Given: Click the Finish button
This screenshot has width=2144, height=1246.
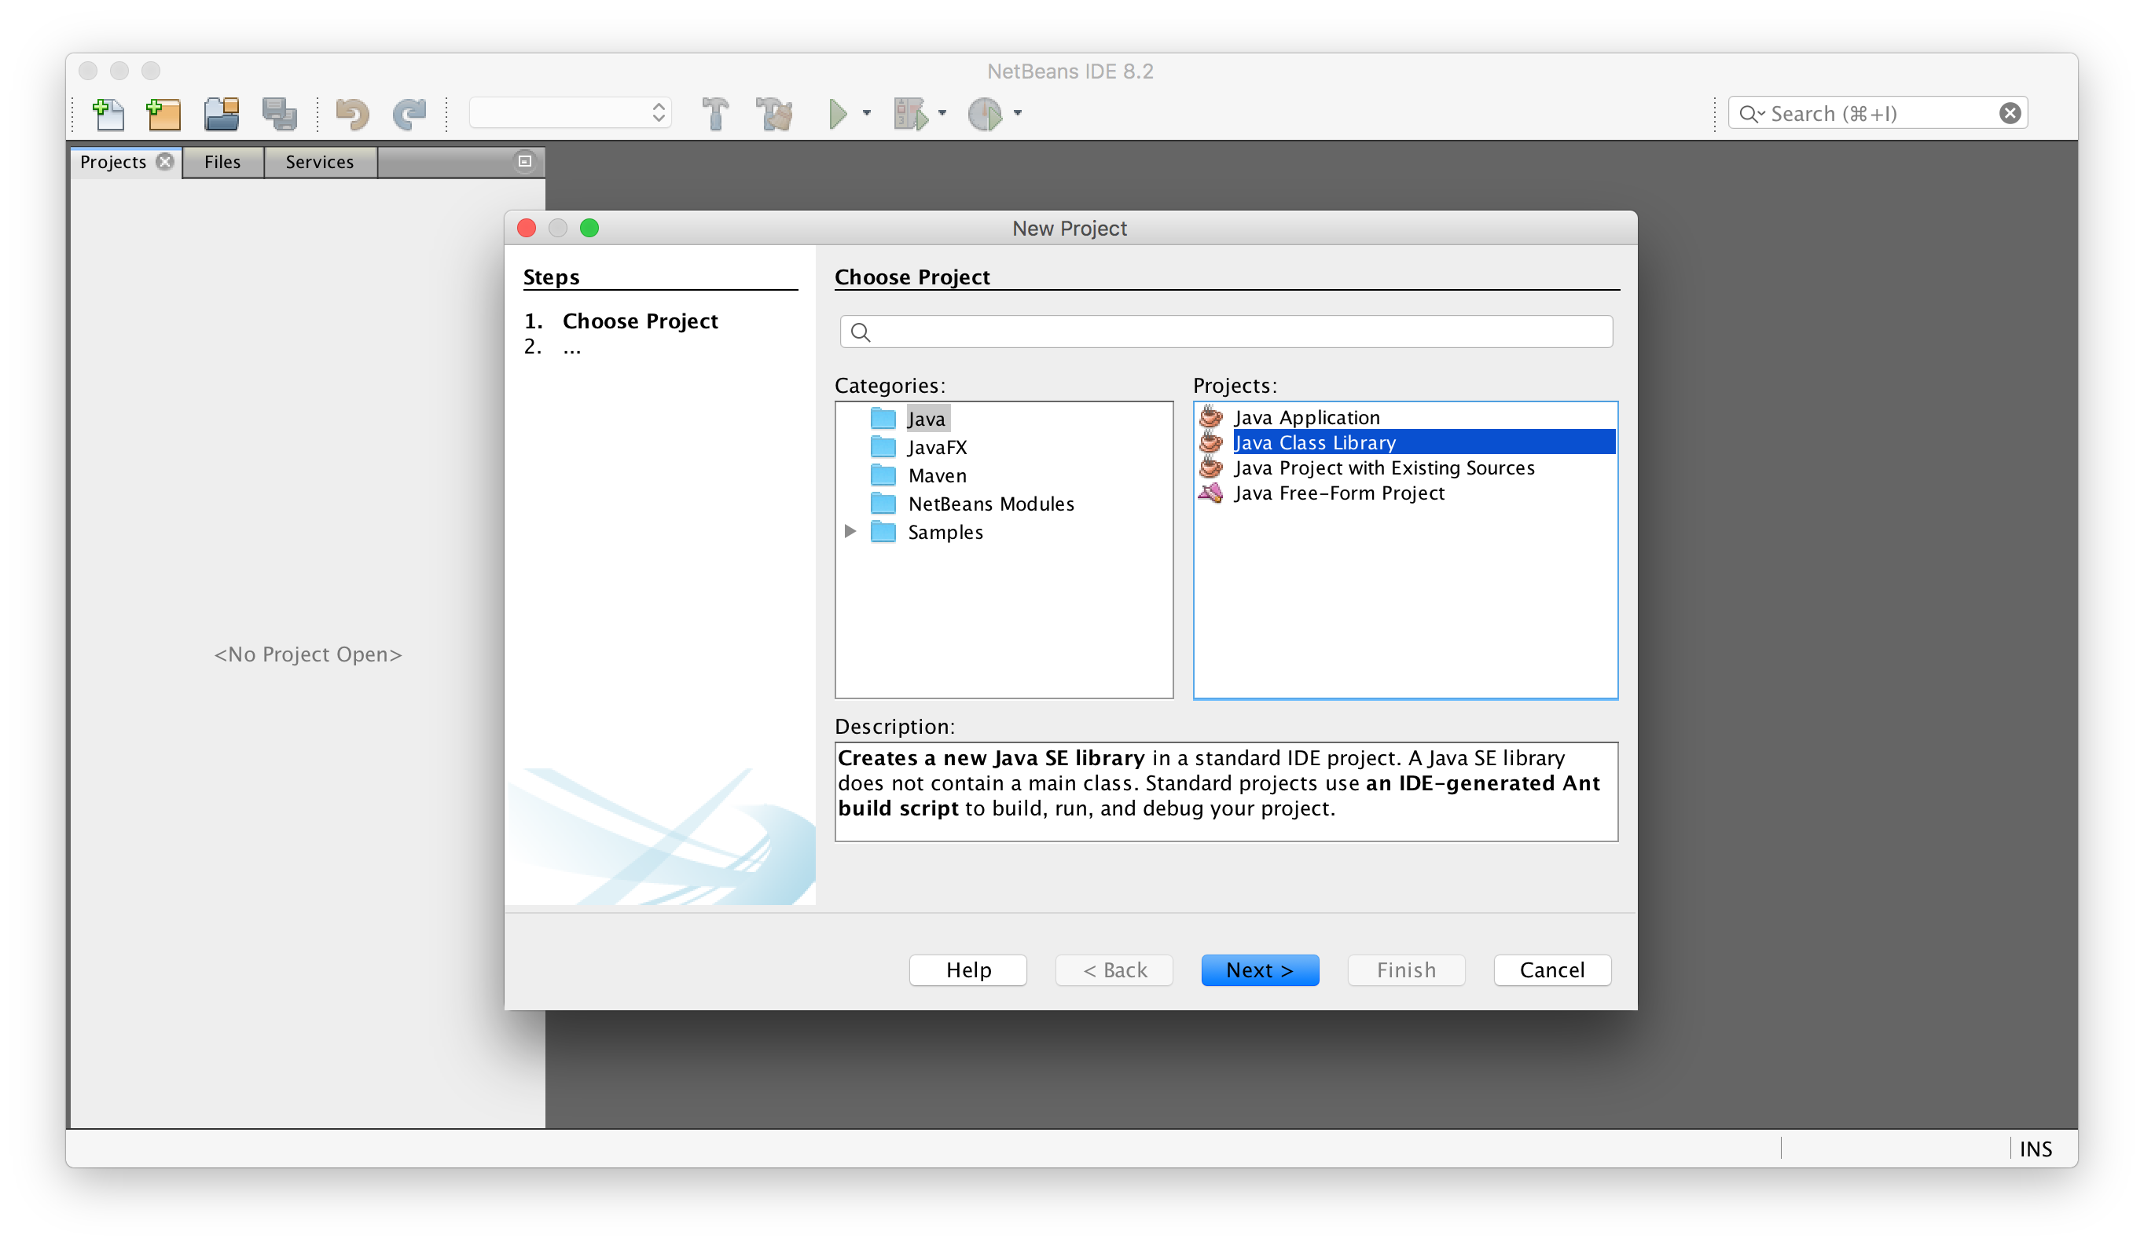Looking at the screenshot, I should pyautogui.click(x=1406, y=970).
